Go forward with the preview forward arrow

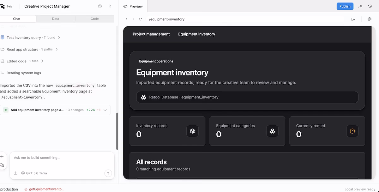pyautogui.click(x=133, y=19)
